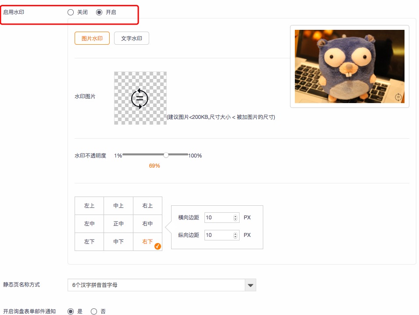Click the 69% opacity value text
The image size is (419, 315).
(154, 166)
